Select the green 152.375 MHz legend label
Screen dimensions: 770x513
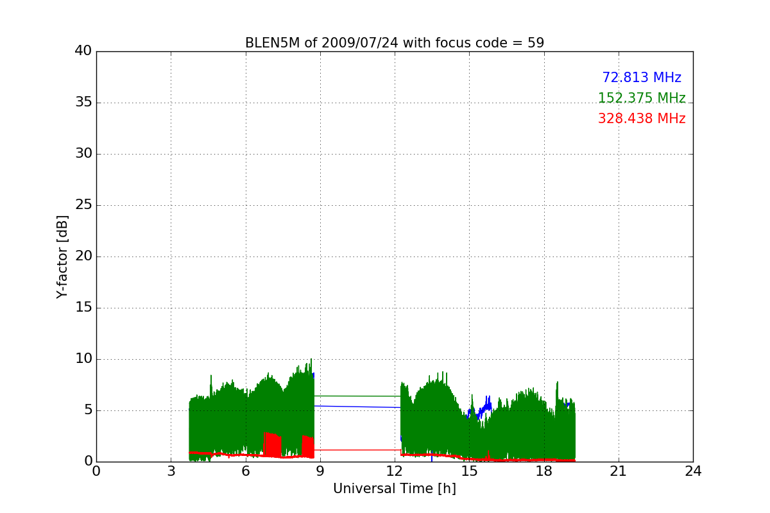(x=642, y=98)
